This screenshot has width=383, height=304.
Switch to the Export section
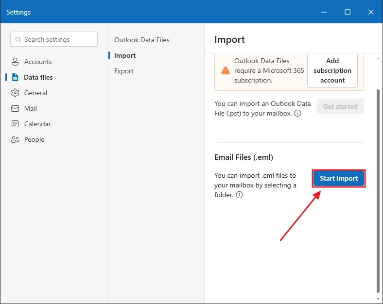click(x=124, y=71)
